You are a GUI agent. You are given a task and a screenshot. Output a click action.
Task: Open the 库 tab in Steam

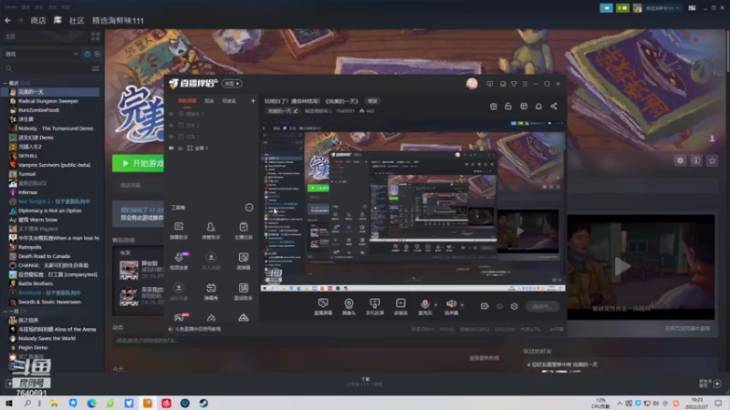pyautogui.click(x=57, y=20)
